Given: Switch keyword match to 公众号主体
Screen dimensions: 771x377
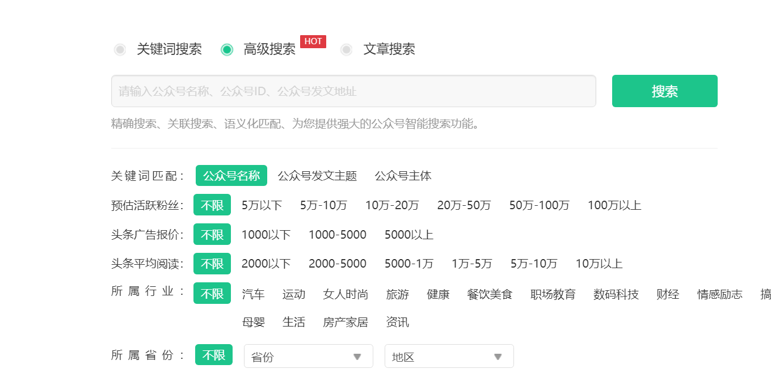Looking at the screenshot, I should point(403,176).
